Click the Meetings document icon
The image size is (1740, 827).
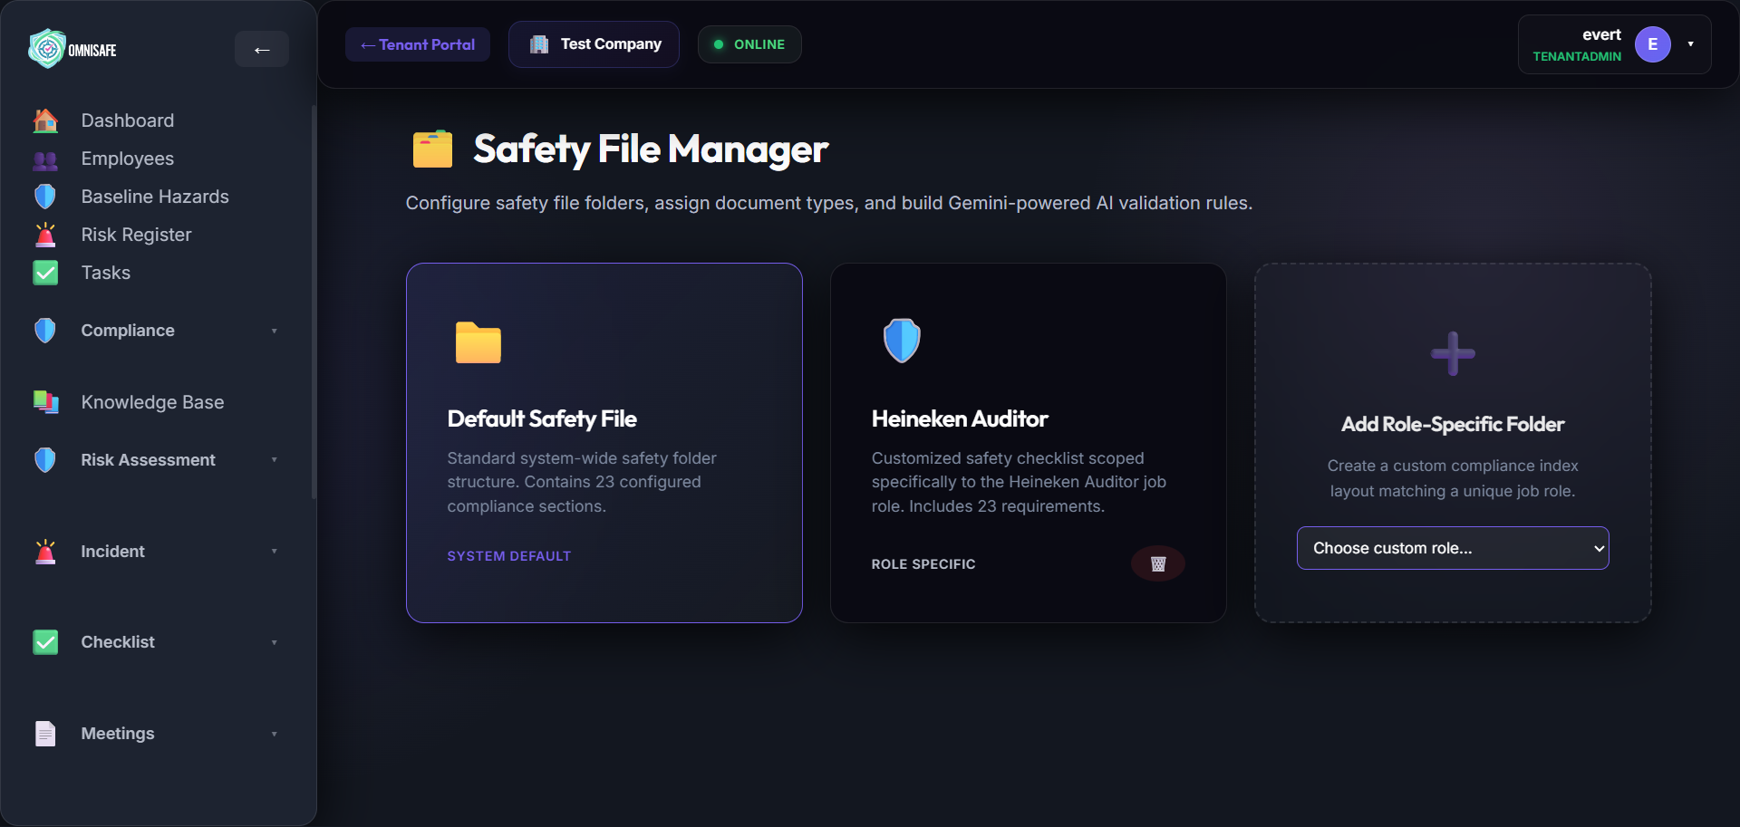click(45, 734)
